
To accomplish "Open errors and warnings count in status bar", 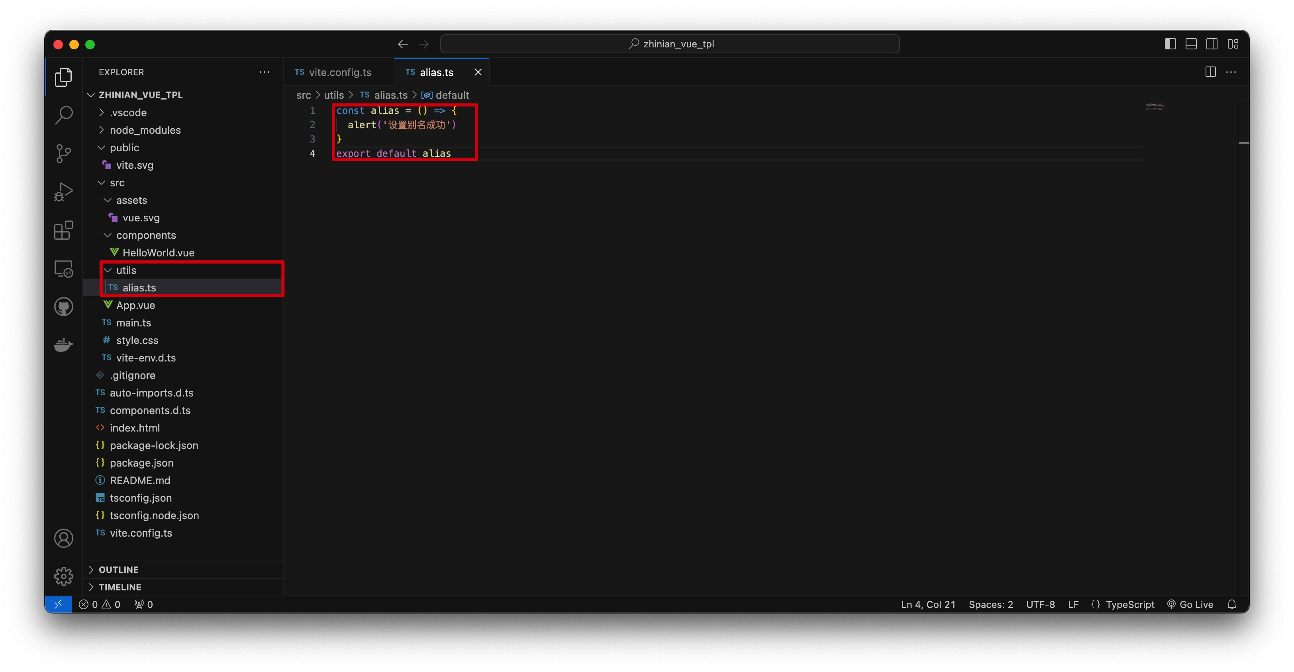I will pyautogui.click(x=100, y=604).
